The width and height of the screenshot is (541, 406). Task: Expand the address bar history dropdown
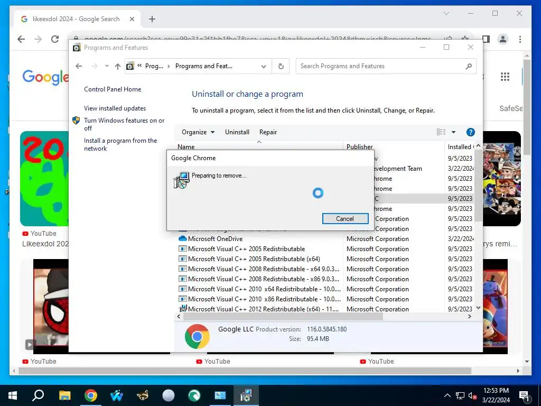(x=264, y=66)
